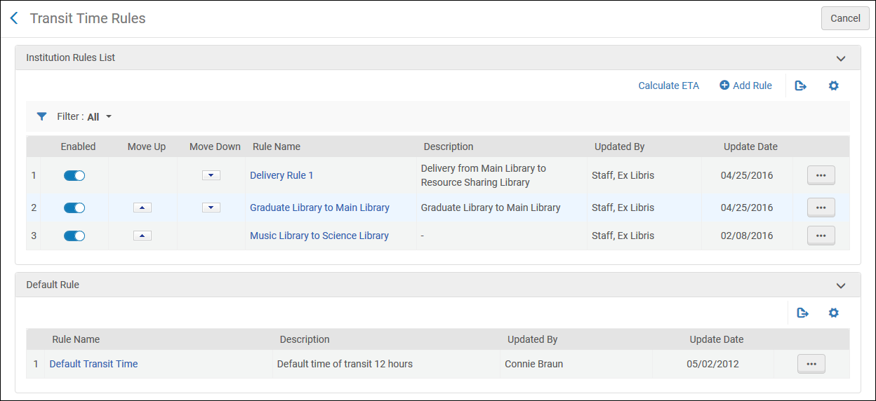Move Music Library rule up
Viewport: 876px width, 401px height.
point(142,236)
